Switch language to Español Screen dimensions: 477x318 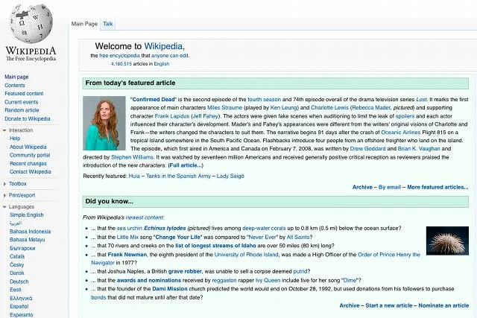pos(19,306)
